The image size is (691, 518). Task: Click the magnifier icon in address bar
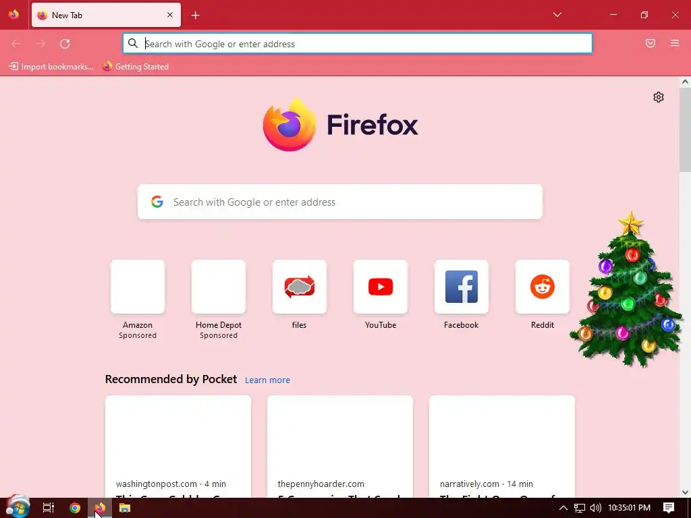coord(133,43)
